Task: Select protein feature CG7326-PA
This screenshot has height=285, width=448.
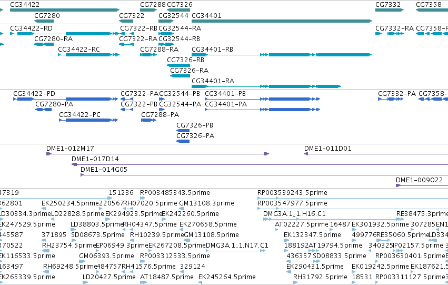Action: coord(183,142)
